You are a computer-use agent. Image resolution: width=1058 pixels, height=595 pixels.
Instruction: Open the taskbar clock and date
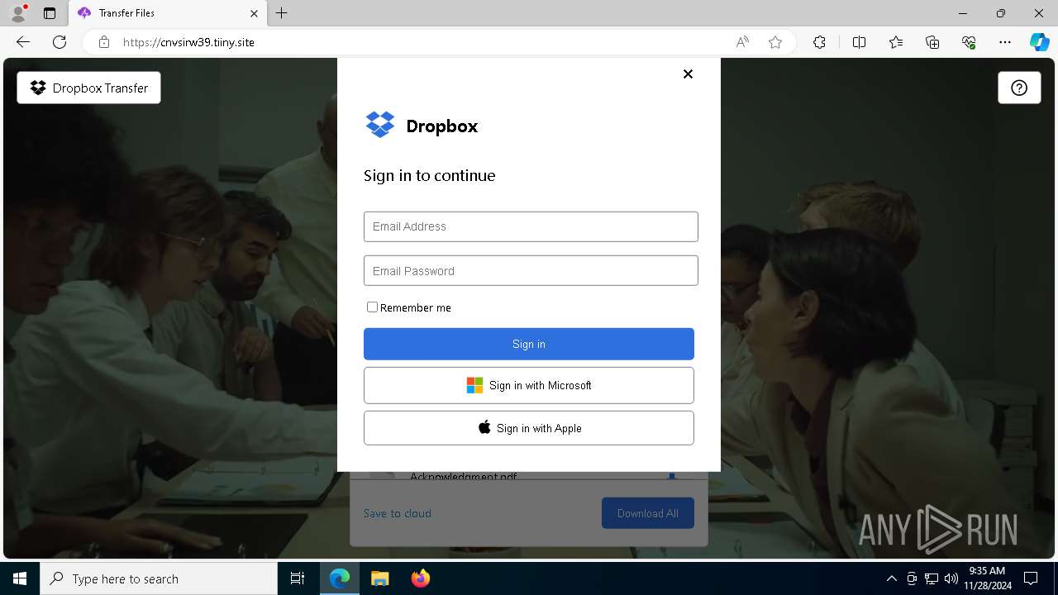(x=987, y=578)
